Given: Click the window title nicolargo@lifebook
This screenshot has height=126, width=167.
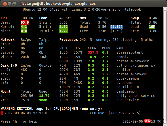Looking at the screenshot, I should pyautogui.click(x=57, y=4).
